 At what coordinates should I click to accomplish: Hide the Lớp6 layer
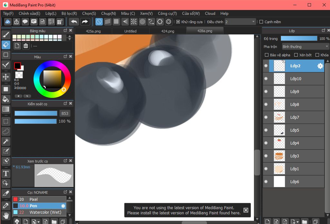pyautogui.click(x=266, y=182)
